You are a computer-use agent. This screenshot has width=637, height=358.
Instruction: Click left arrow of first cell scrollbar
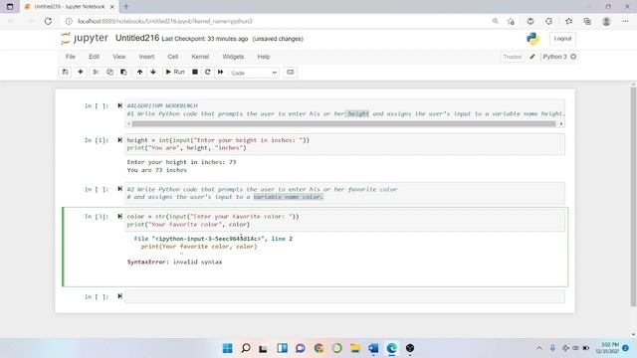(128, 123)
